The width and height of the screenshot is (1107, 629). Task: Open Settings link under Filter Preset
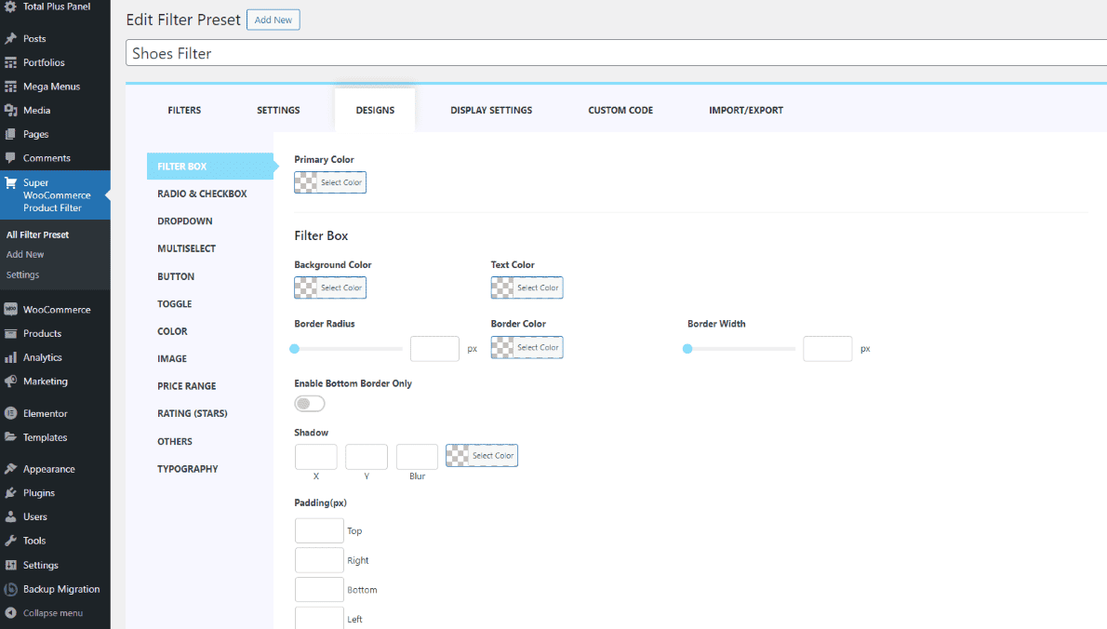click(x=22, y=274)
